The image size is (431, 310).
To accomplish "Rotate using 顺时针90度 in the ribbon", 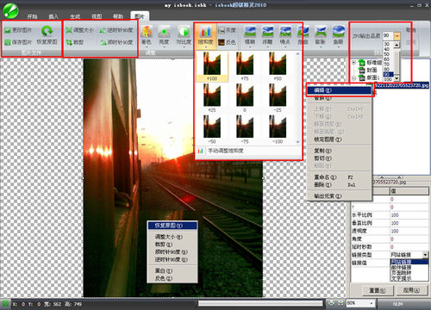I will (116, 42).
